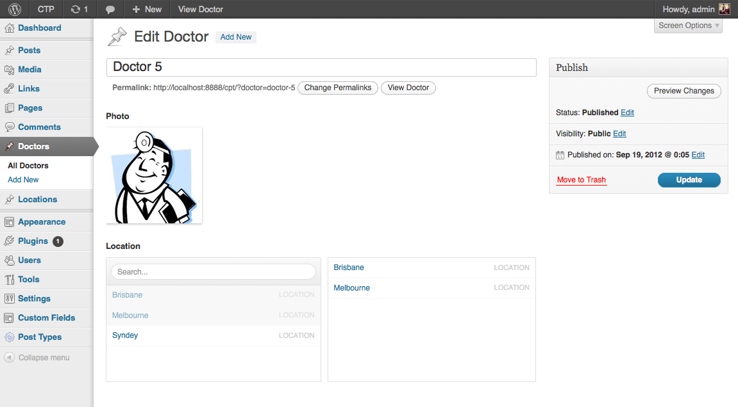Screen dimensions: 738x407
Task: Click the Tools icon in sidebar
Action: 9,280
